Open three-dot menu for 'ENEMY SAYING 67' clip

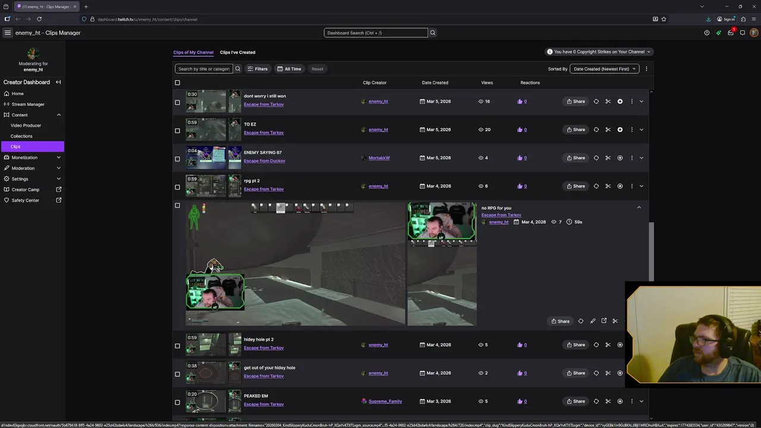pyautogui.click(x=632, y=158)
